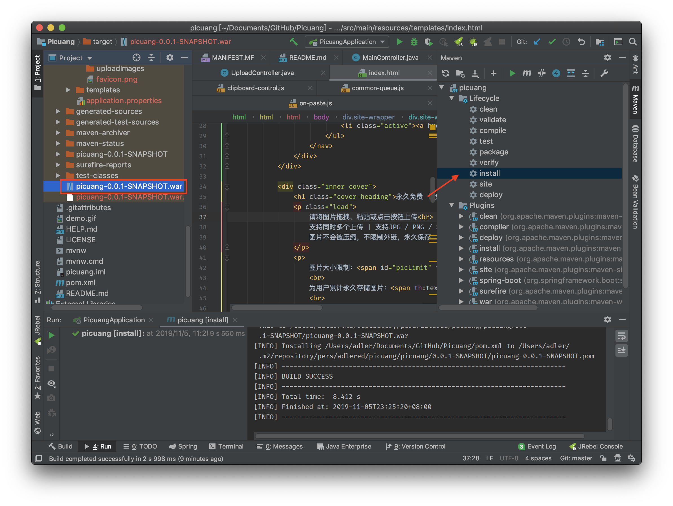
Task: Rerun picuang install green arrow in Run panel
Action: pyautogui.click(x=52, y=335)
